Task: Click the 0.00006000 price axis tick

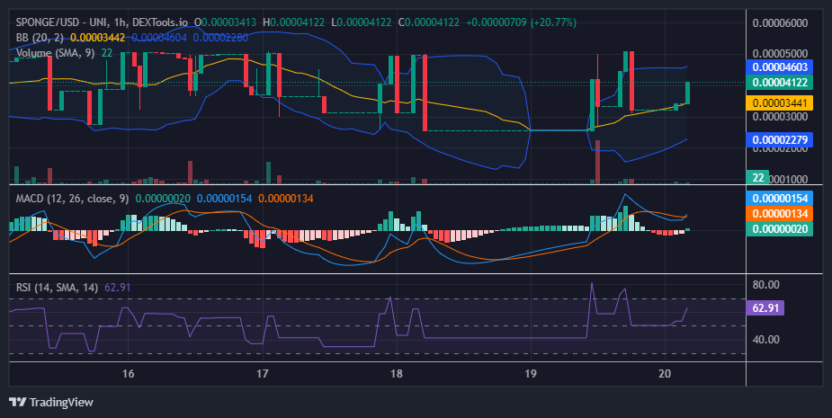Action: (780, 22)
